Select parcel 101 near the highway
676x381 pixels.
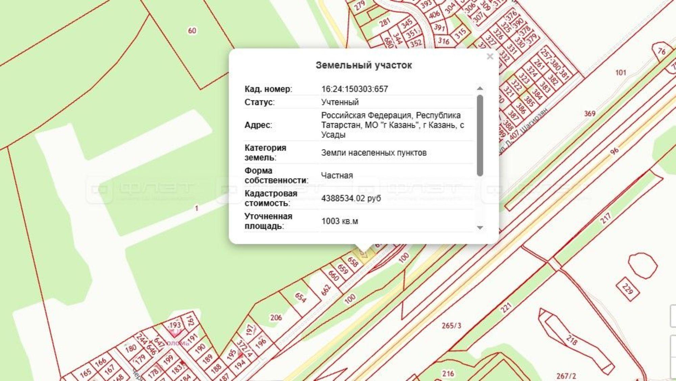coord(621,72)
